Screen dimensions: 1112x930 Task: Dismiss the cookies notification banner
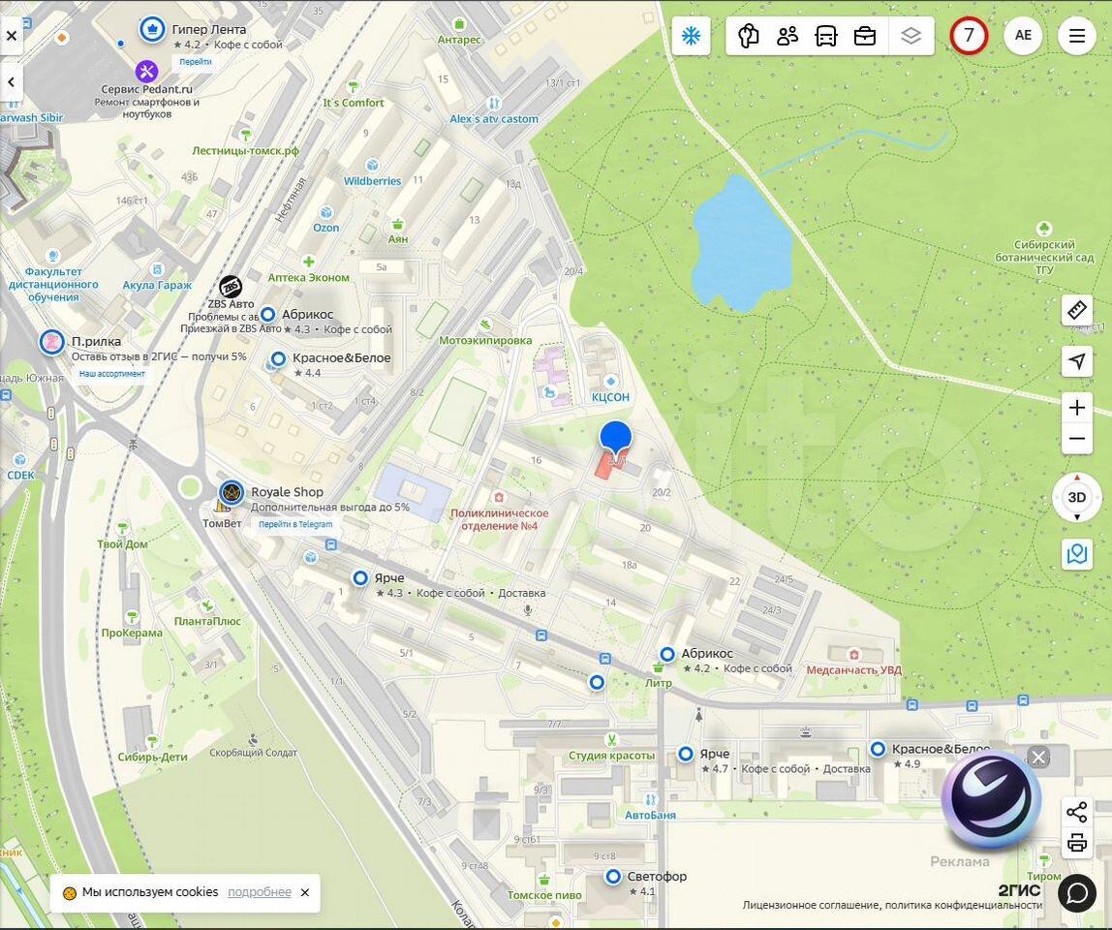[304, 892]
